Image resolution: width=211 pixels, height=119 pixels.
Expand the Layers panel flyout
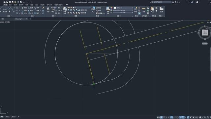[x=76, y=16]
